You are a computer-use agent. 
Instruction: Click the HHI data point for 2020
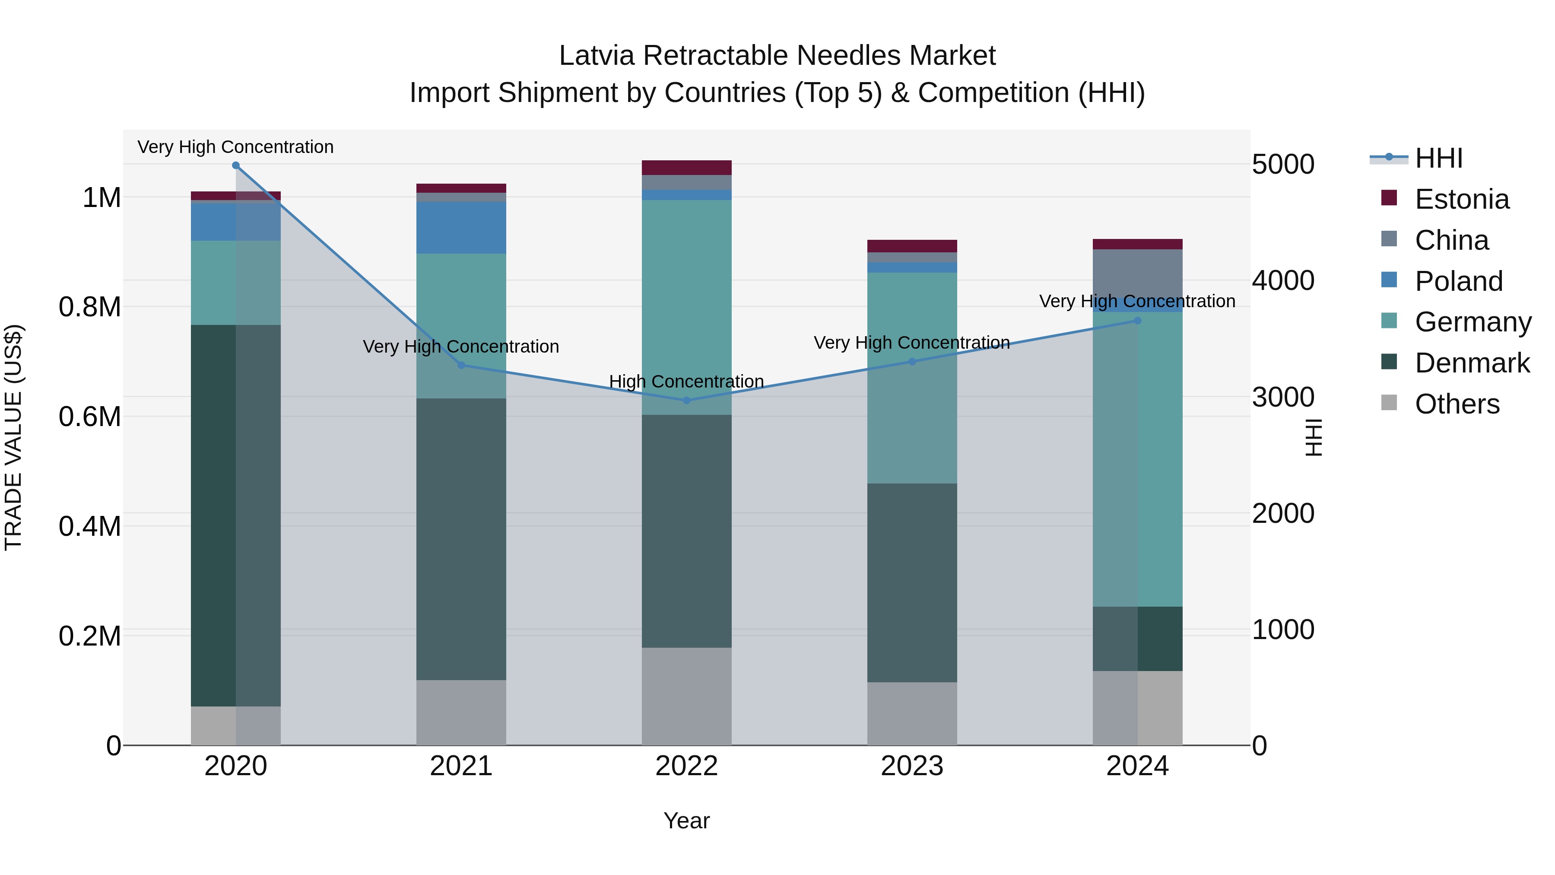[236, 165]
